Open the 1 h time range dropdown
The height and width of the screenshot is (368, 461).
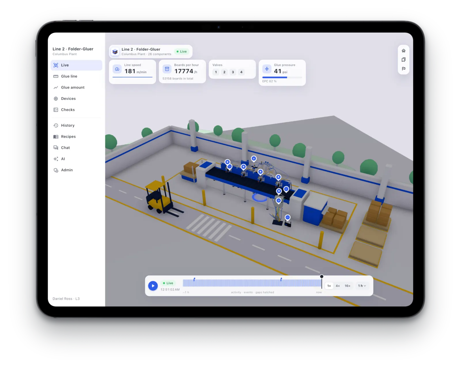tap(362, 286)
